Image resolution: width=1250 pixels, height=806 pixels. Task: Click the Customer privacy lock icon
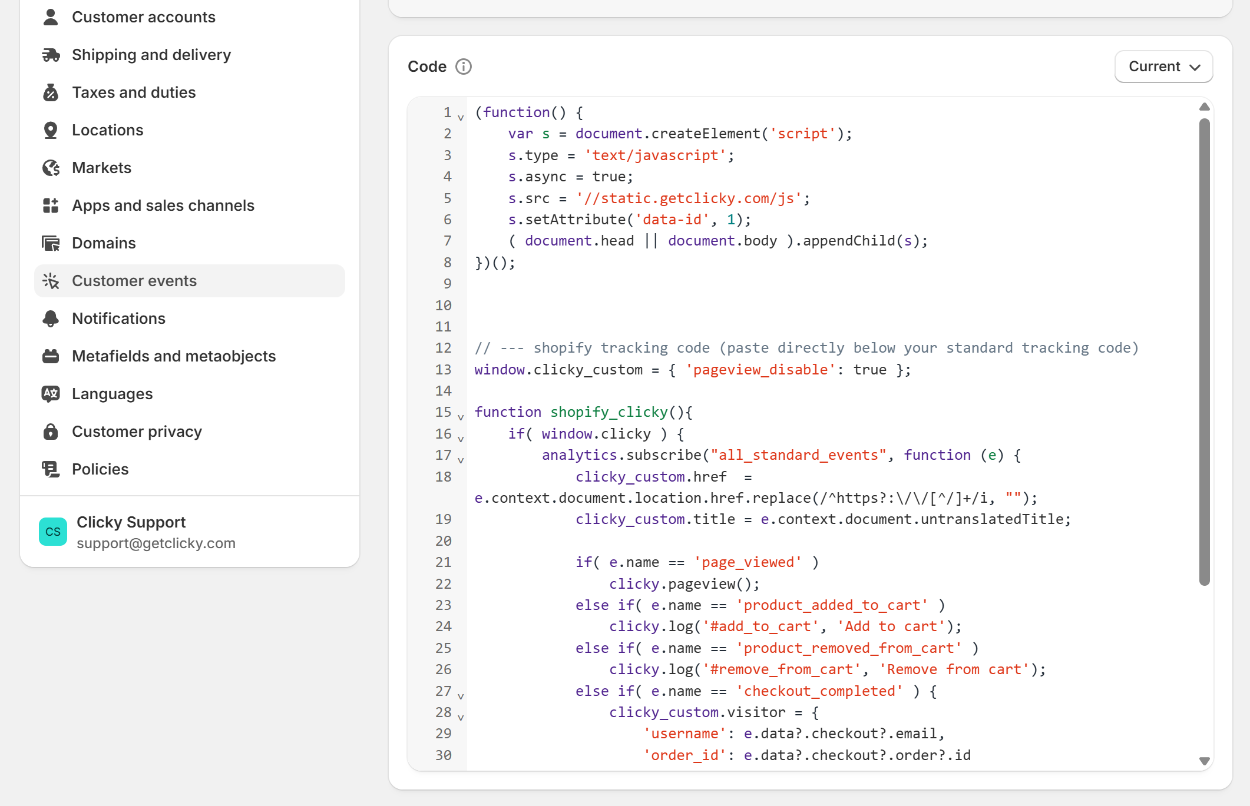[x=51, y=432]
